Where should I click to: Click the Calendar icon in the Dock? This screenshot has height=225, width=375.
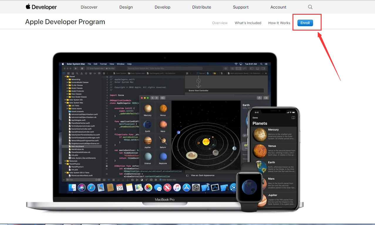click(x=120, y=187)
